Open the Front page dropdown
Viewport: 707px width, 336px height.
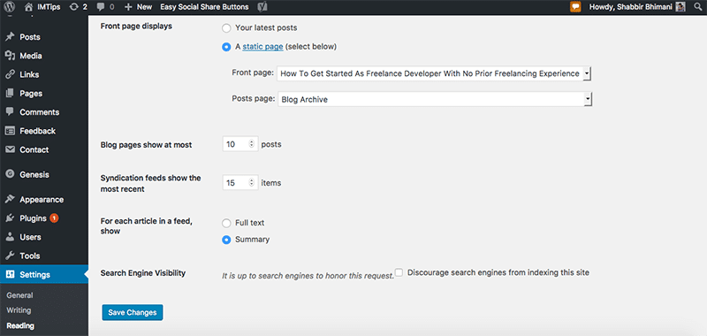pyautogui.click(x=434, y=73)
